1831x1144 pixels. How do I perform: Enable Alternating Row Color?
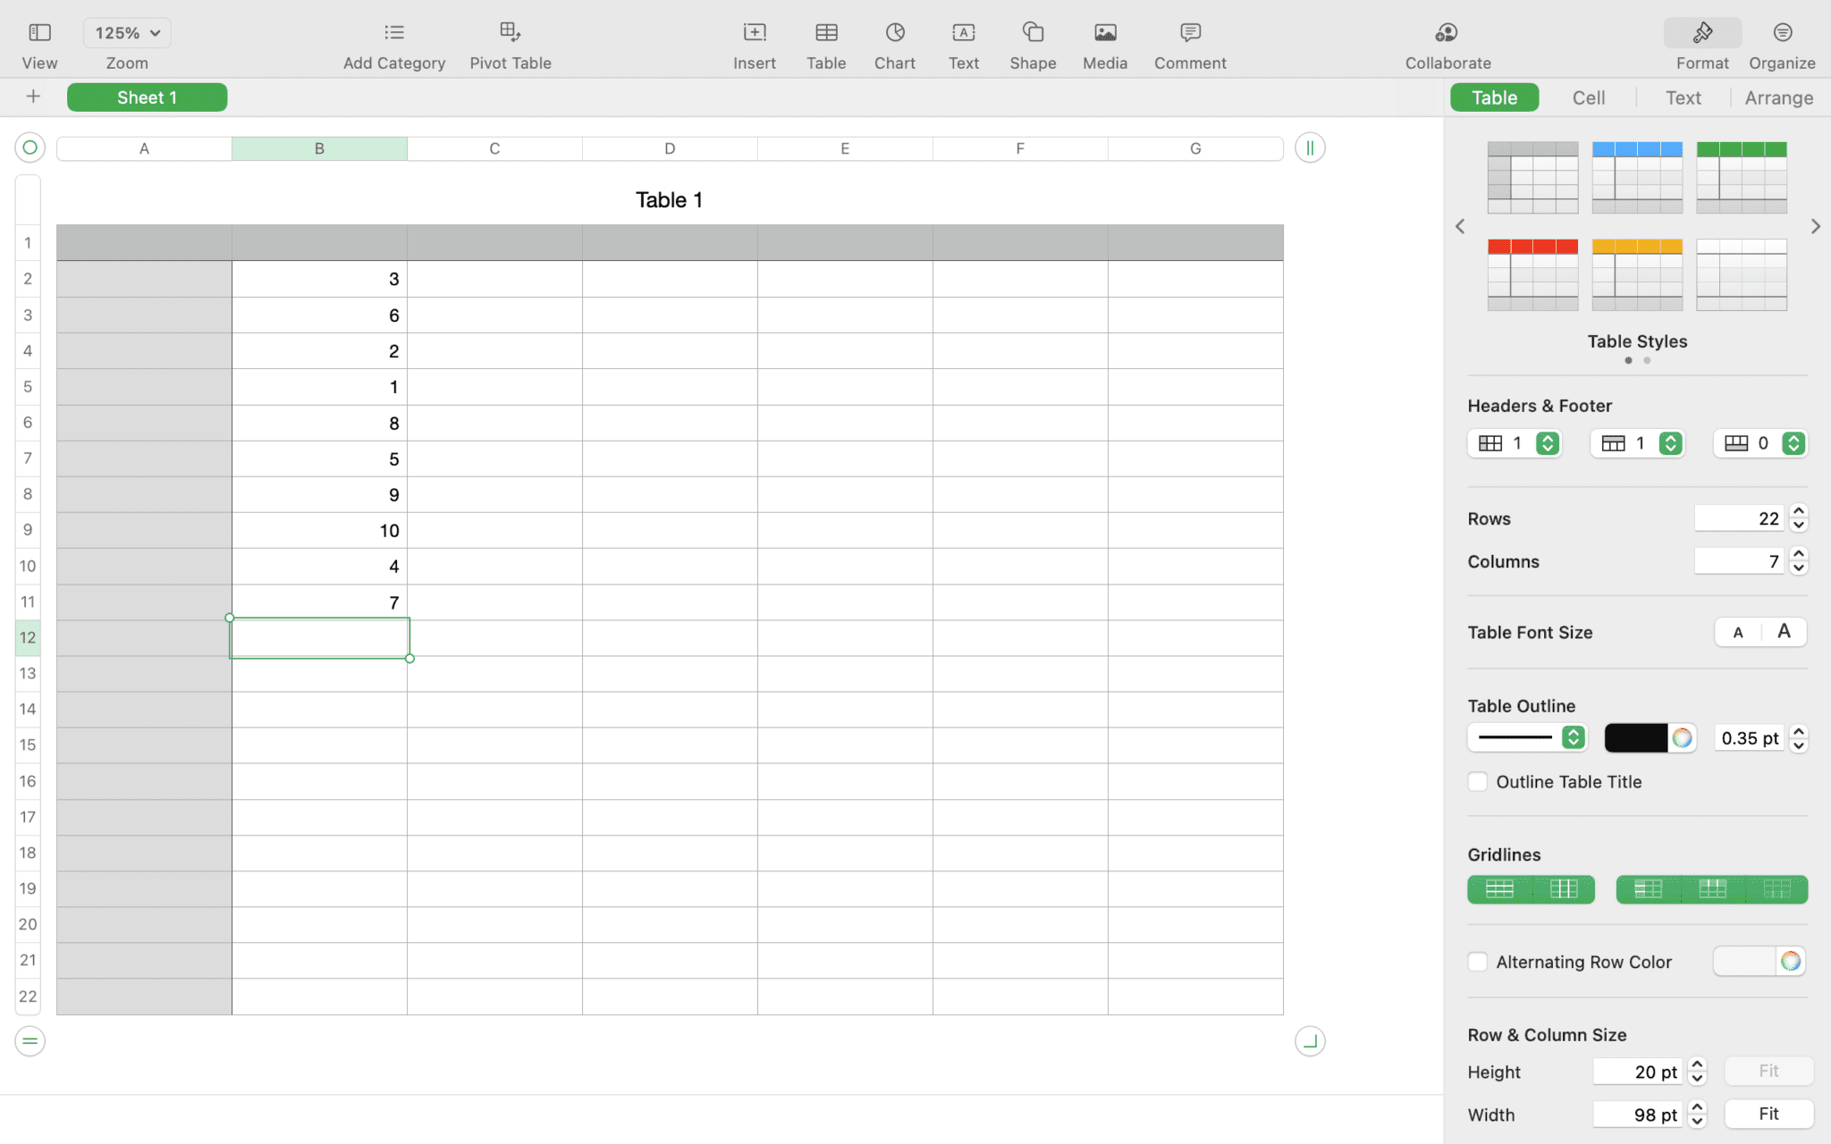[x=1477, y=962]
